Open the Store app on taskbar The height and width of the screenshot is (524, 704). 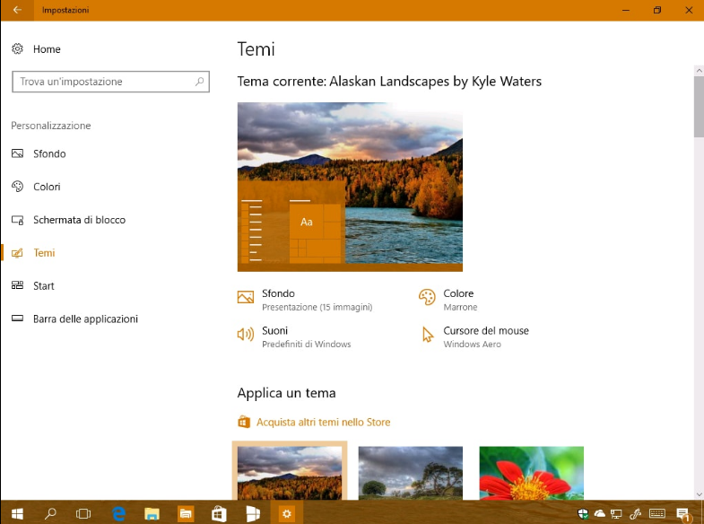coord(219,513)
